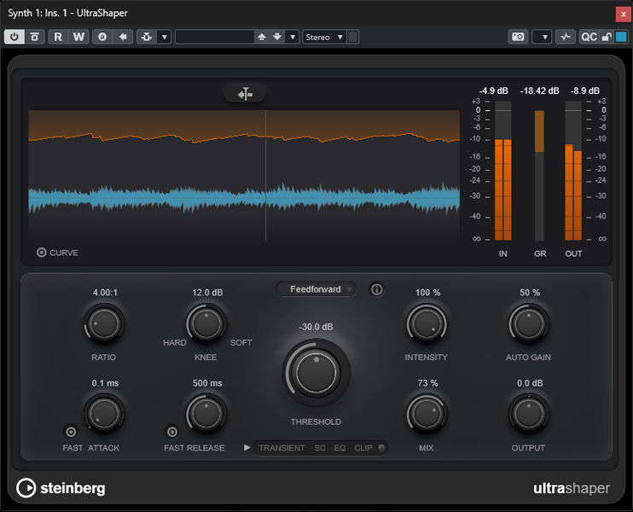Viewport: 633px width, 512px height.
Task: Open the Stereo channel configuration dropdown
Action: coord(324,37)
